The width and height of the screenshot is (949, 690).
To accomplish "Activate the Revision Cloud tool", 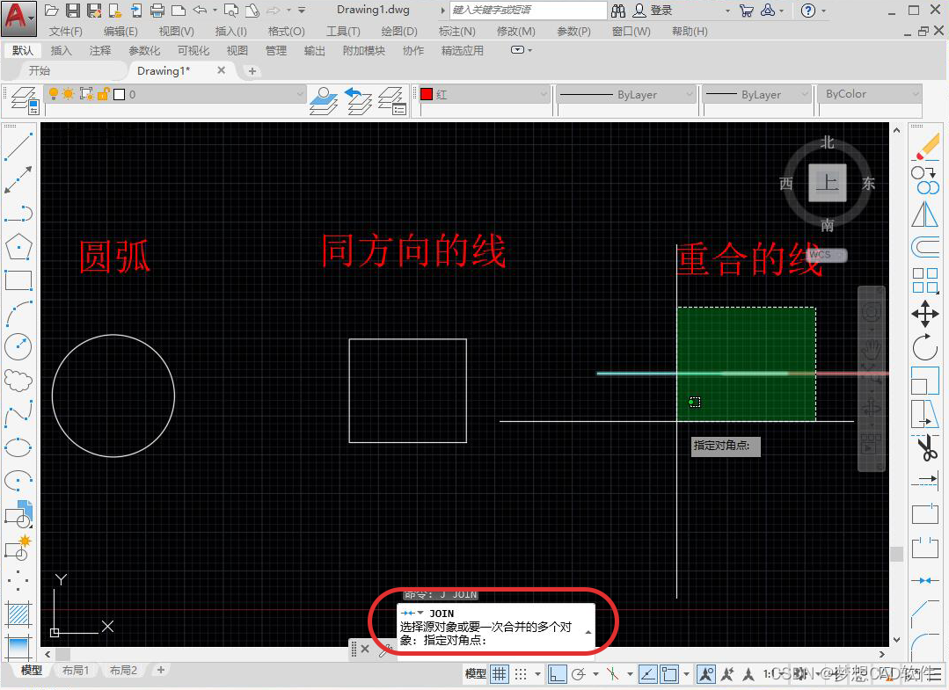I will click(18, 380).
